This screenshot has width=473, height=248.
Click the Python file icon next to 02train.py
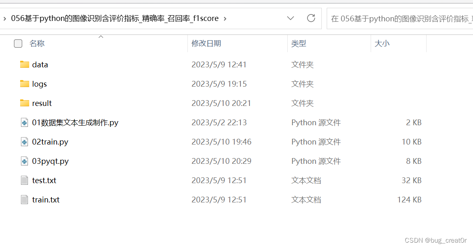24,142
